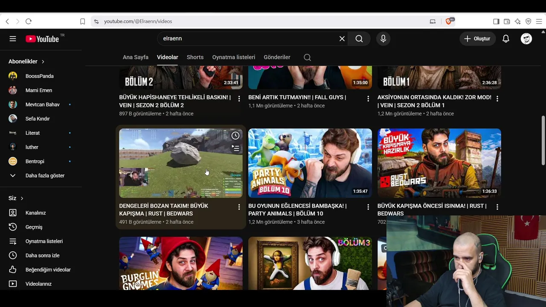
Task: Switch to the Ana Sayfa tab
Action: point(136,57)
